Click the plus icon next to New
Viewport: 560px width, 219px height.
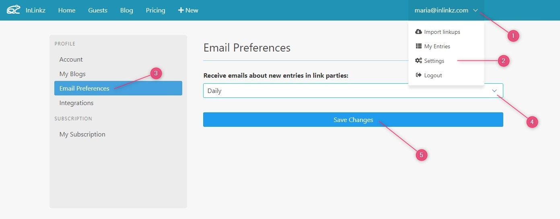click(181, 10)
